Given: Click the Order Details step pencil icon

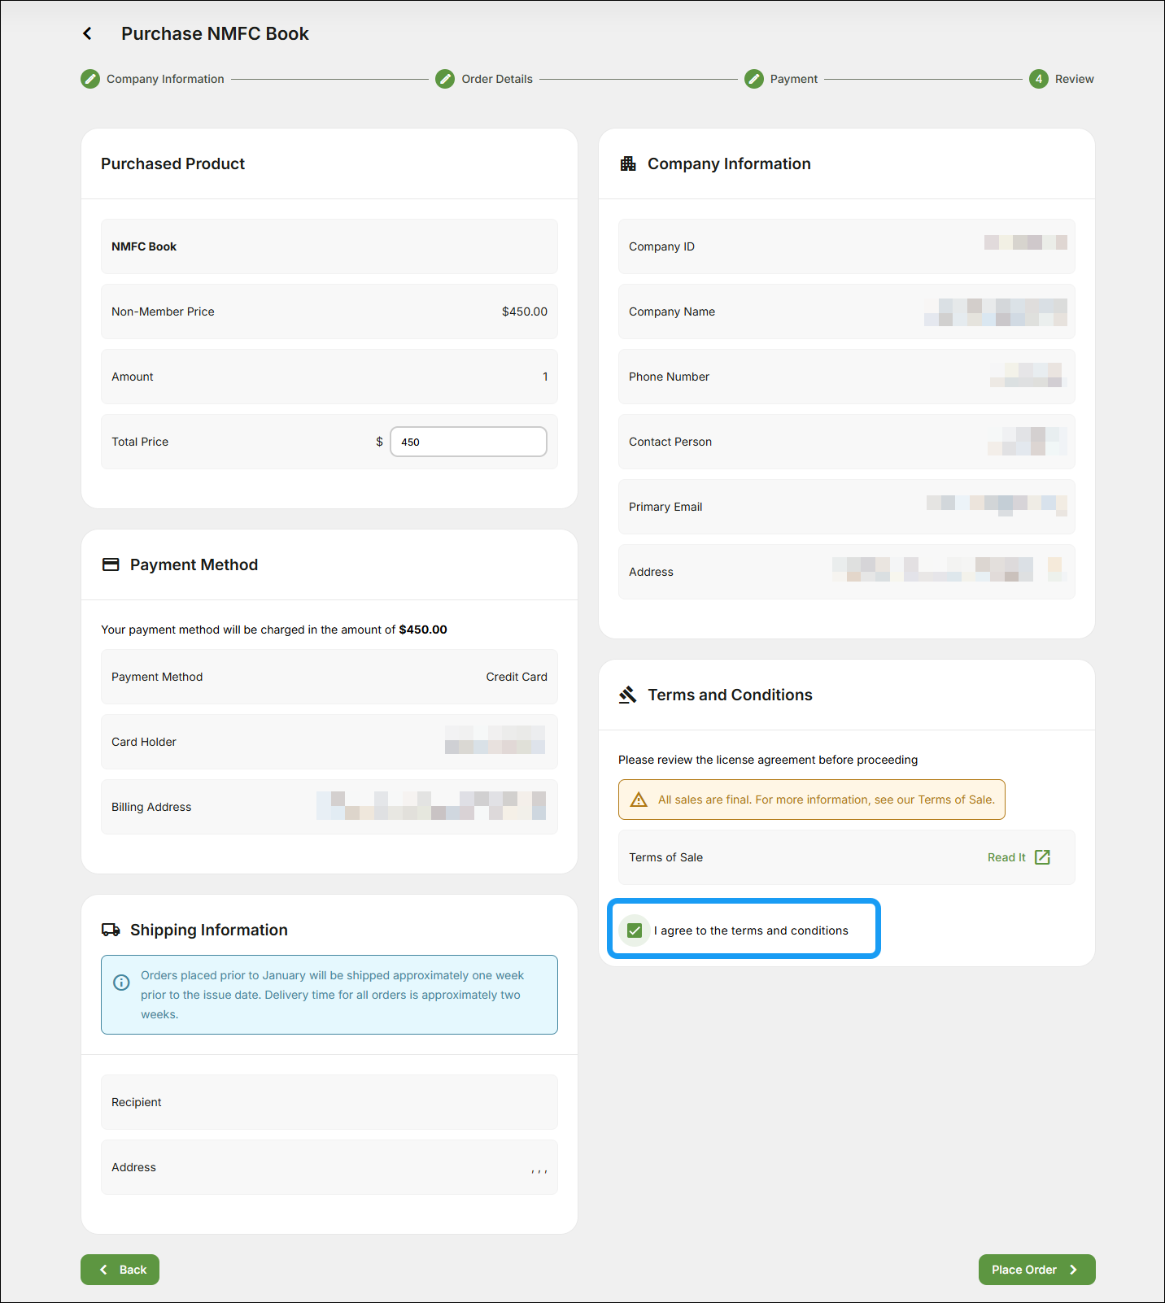Looking at the screenshot, I should pyautogui.click(x=445, y=79).
